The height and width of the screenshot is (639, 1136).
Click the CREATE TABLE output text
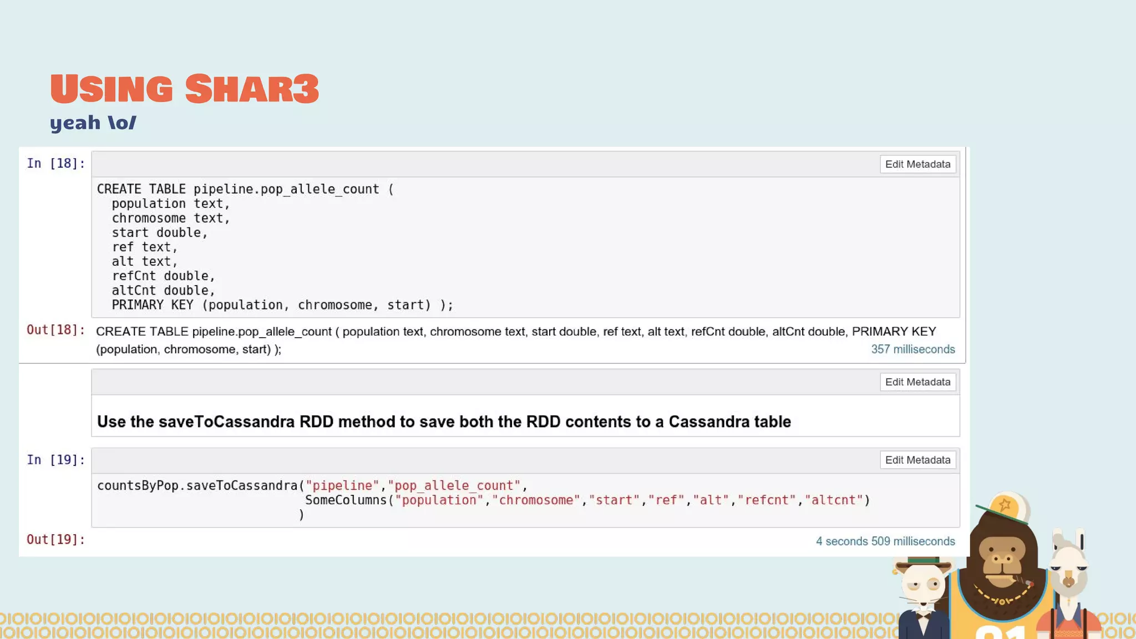[x=516, y=332]
